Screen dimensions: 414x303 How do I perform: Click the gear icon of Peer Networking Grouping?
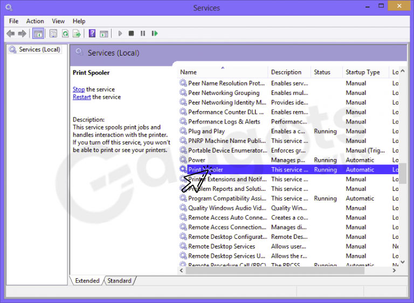pyautogui.click(x=183, y=92)
